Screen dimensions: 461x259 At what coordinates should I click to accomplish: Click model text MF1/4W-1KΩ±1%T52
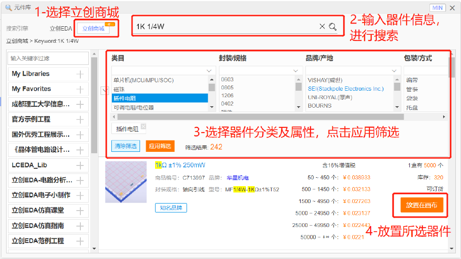click(x=252, y=189)
